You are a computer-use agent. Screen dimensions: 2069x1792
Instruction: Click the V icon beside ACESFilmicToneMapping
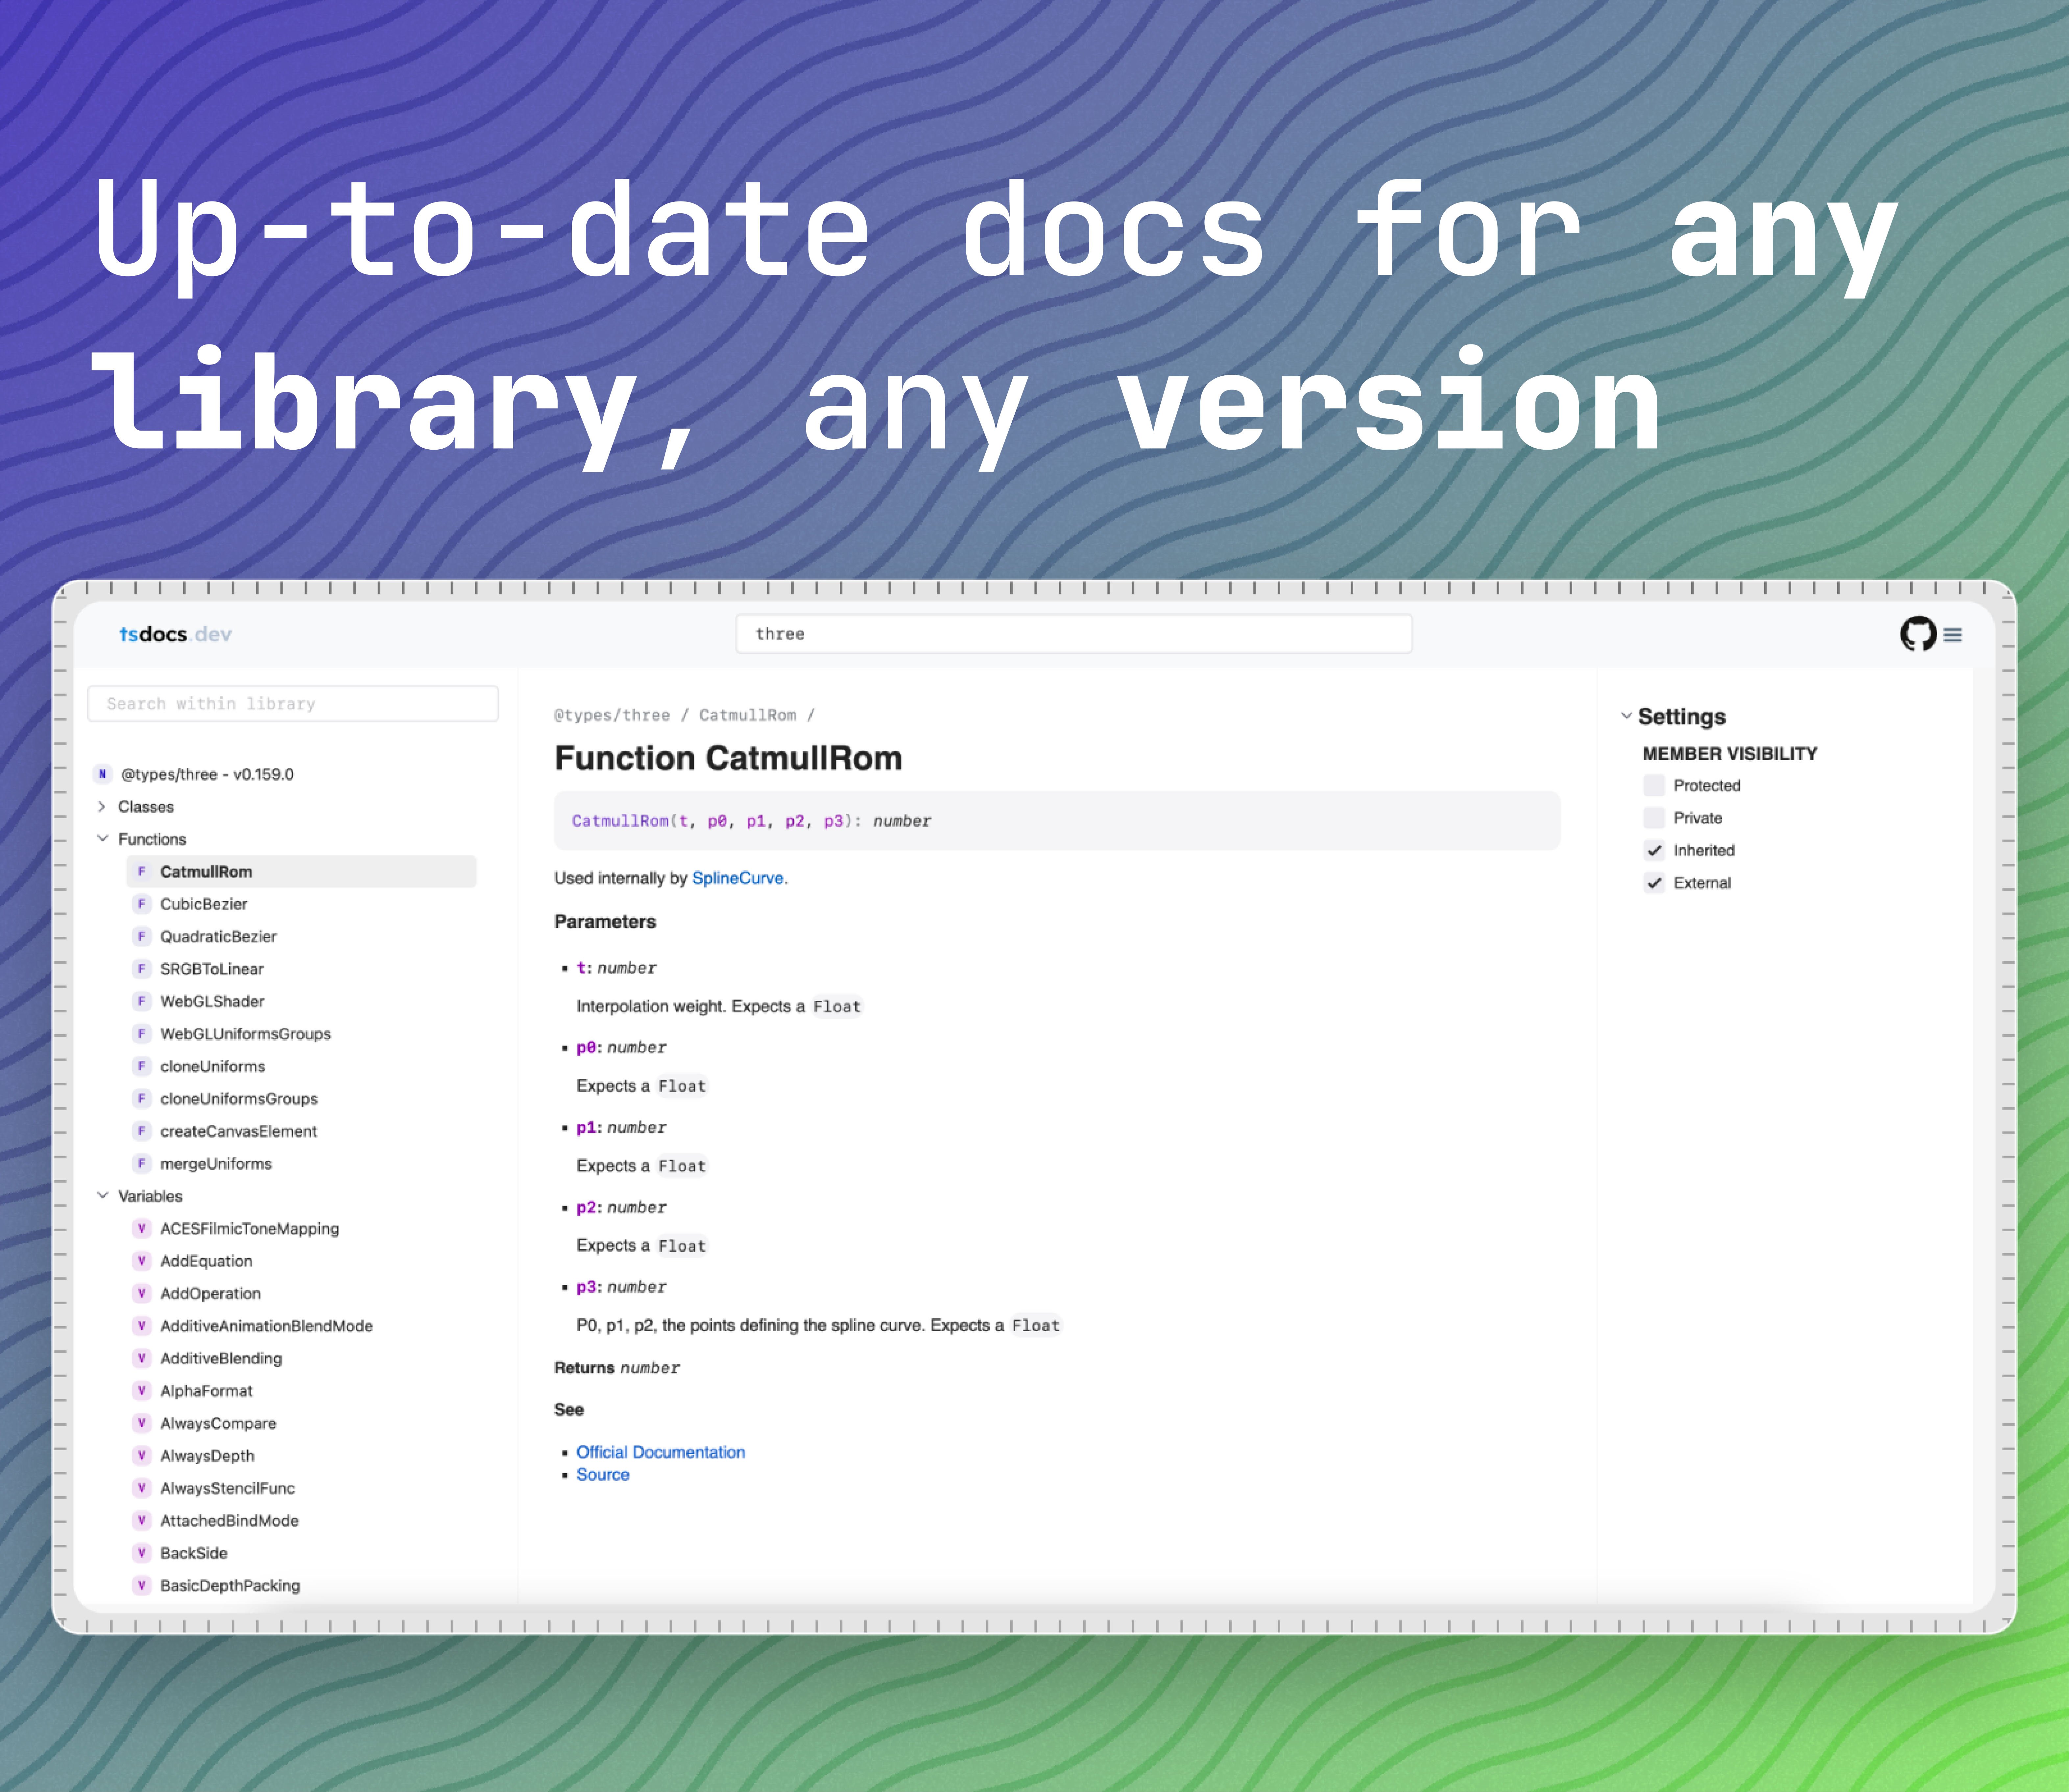click(142, 1229)
